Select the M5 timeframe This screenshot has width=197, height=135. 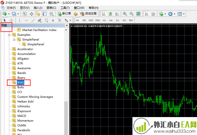[84, 20]
